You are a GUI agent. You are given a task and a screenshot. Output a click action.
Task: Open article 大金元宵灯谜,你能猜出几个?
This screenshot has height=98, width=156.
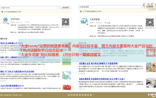(x=12, y=86)
